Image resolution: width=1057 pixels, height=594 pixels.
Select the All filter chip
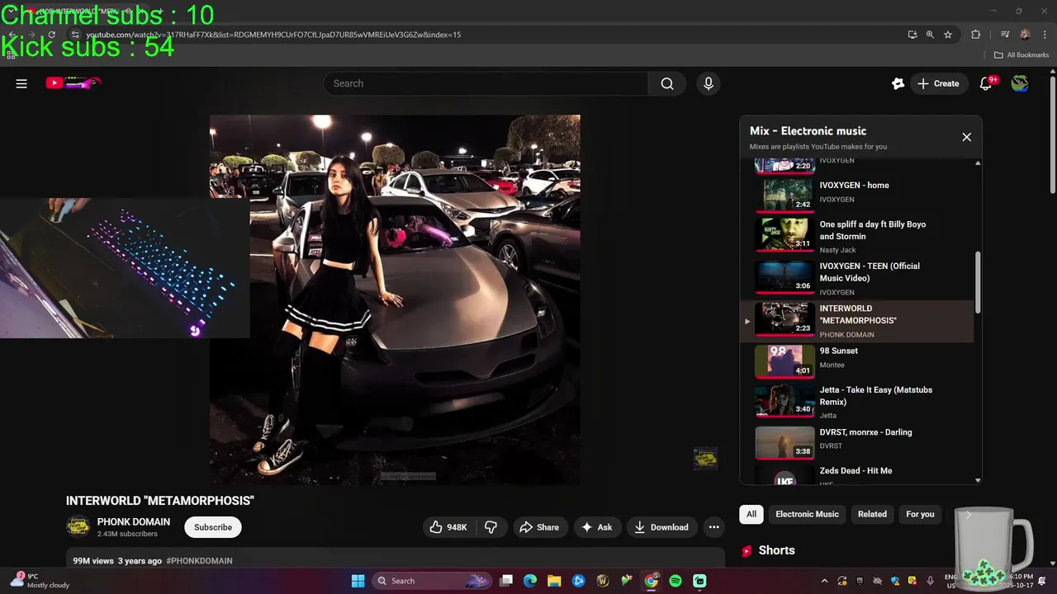point(751,514)
